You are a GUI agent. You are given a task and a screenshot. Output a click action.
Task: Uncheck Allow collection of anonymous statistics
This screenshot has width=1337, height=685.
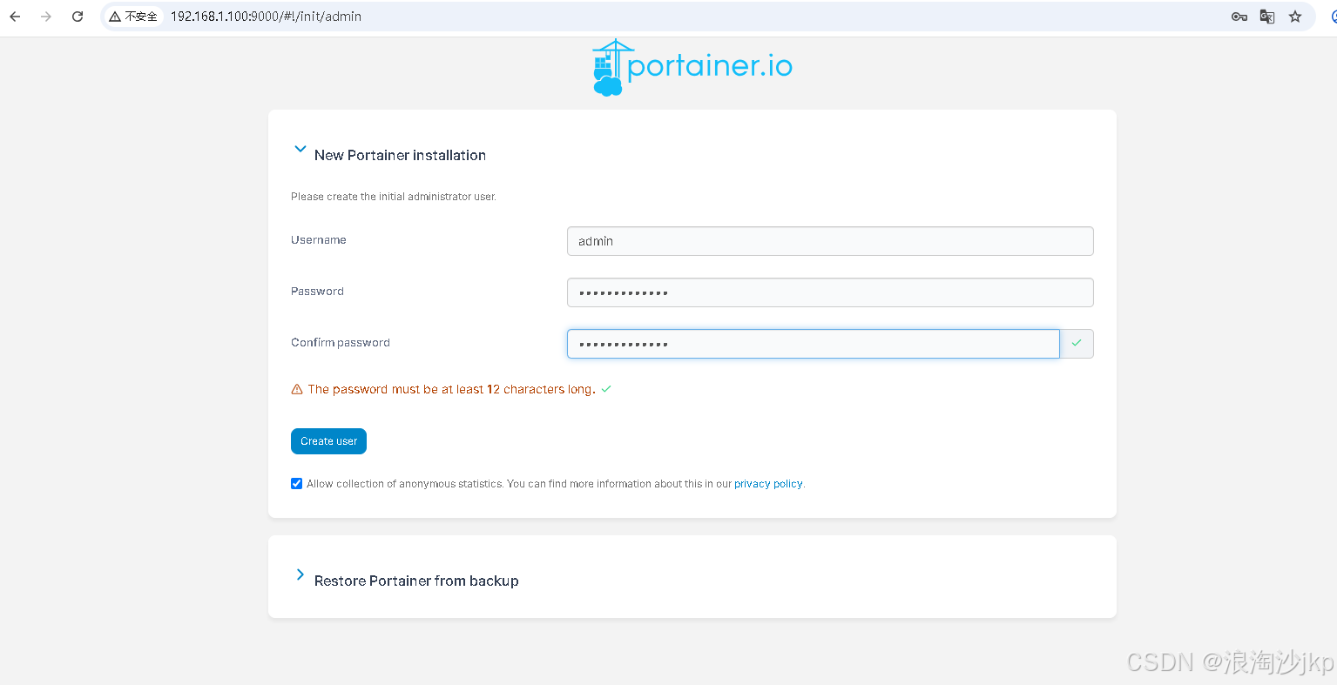297,484
